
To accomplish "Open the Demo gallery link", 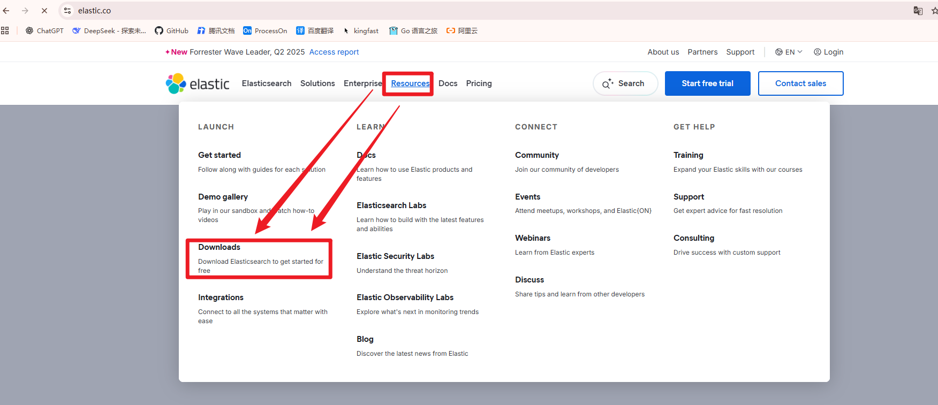I will pyautogui.click(x=223, y=197).
